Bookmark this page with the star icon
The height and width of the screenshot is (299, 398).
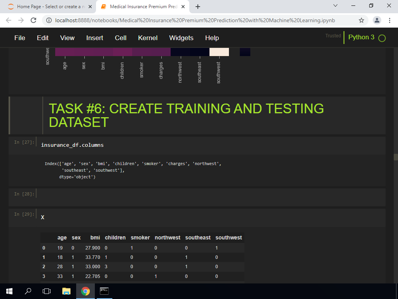tap(361, 20)
